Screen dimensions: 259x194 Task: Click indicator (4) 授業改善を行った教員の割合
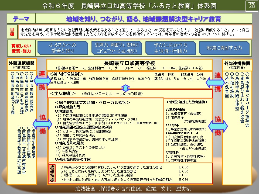tap(116, 179)
